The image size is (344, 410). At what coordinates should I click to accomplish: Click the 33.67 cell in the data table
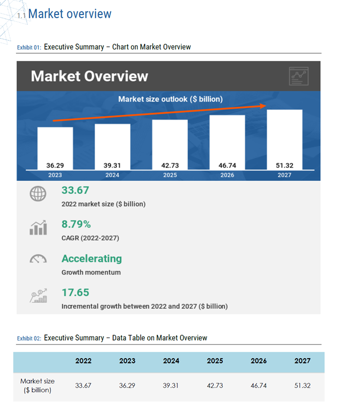83,386
